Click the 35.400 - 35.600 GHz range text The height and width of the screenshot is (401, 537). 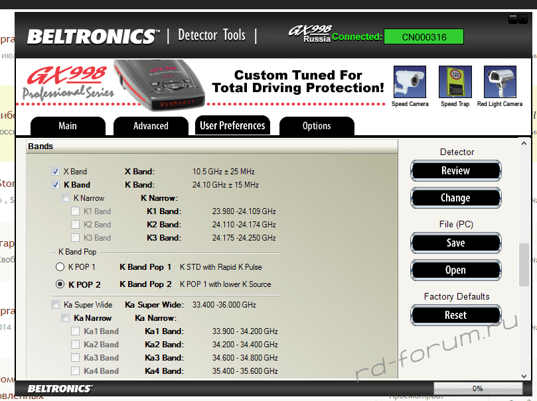pos(245,371)
